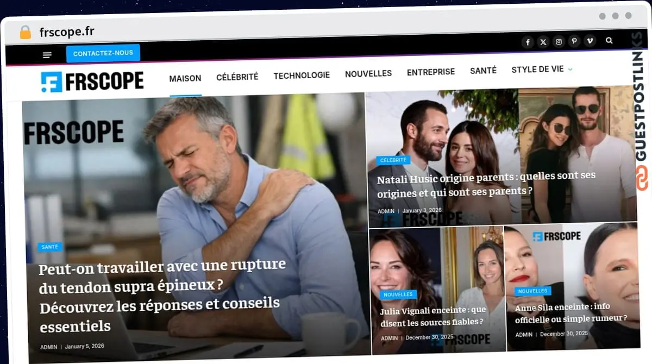This screenshot has height=364, width=652.
Task: Click the search magnifier icon
Action: pyautogui.click(x=609, y=40)
